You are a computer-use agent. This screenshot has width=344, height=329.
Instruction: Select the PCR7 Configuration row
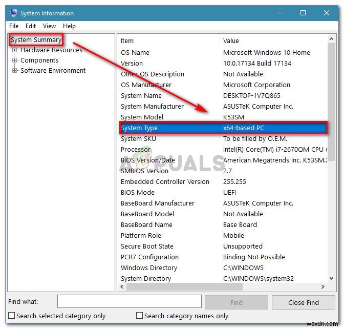tap(223, 257)
